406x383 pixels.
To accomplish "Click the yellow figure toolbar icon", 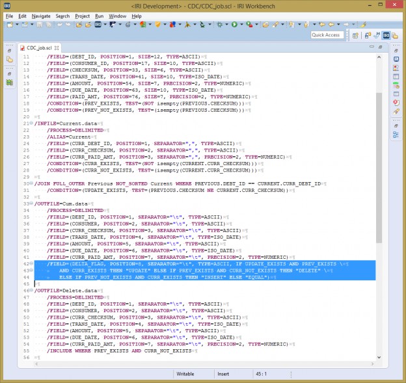I will coord(187,25).
